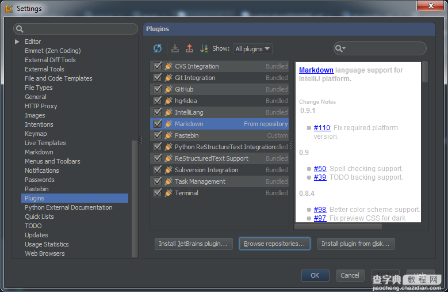This screenshot has height=292, width=448.
Task: Select Live Templates in settings tree
Action: pos(45,143)
